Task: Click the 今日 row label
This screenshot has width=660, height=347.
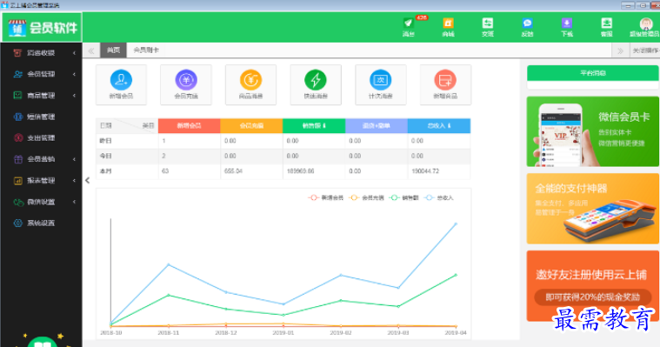Action: [x=105, y=156]
